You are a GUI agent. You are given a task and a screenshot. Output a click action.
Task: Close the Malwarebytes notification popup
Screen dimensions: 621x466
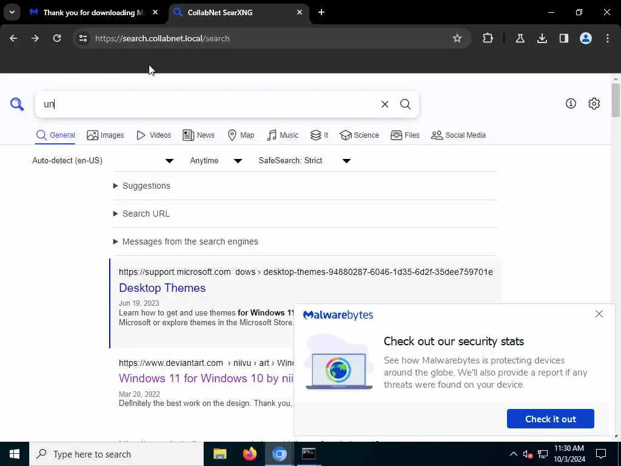coord(599,314)
